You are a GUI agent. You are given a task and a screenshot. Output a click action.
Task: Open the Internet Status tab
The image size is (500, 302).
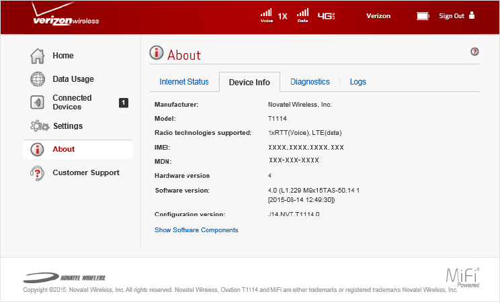click(x=184, y=82)
